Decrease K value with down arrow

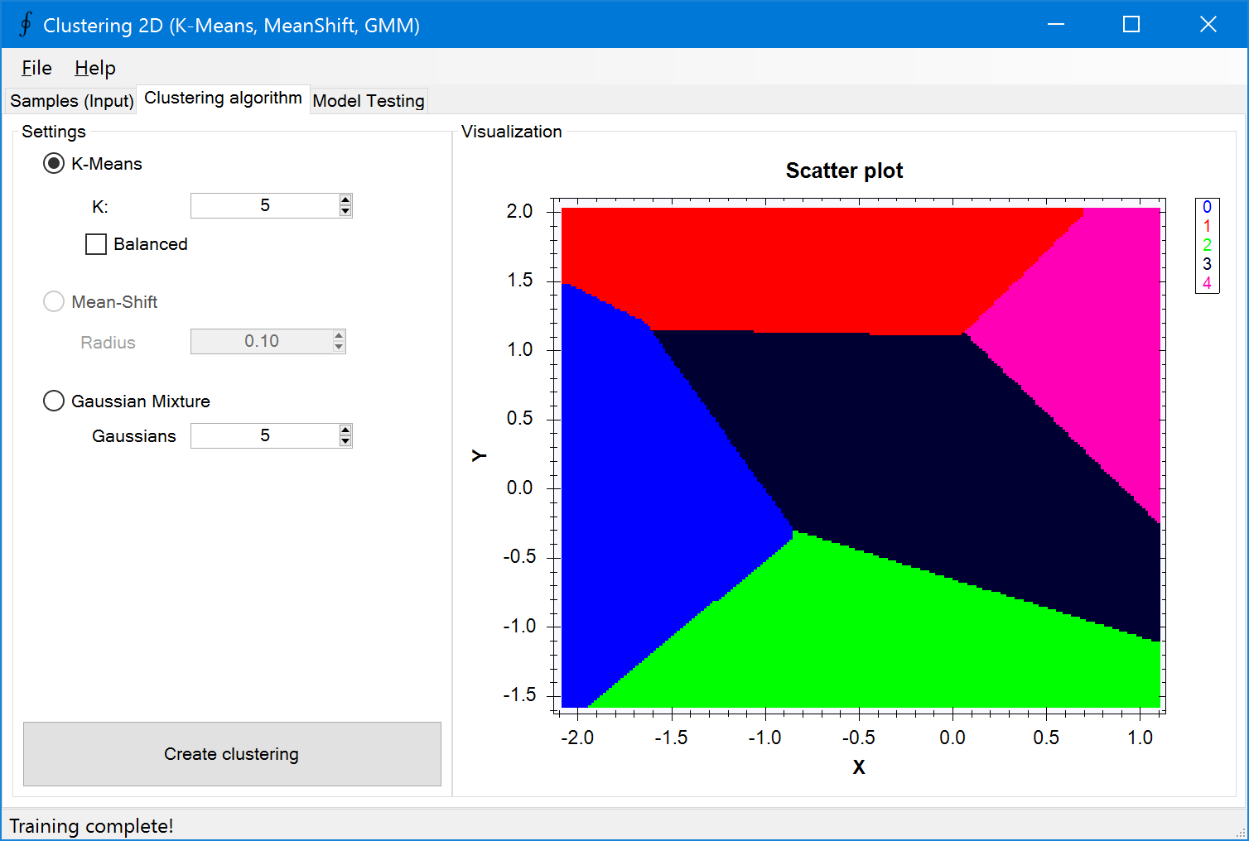point(345,211)
